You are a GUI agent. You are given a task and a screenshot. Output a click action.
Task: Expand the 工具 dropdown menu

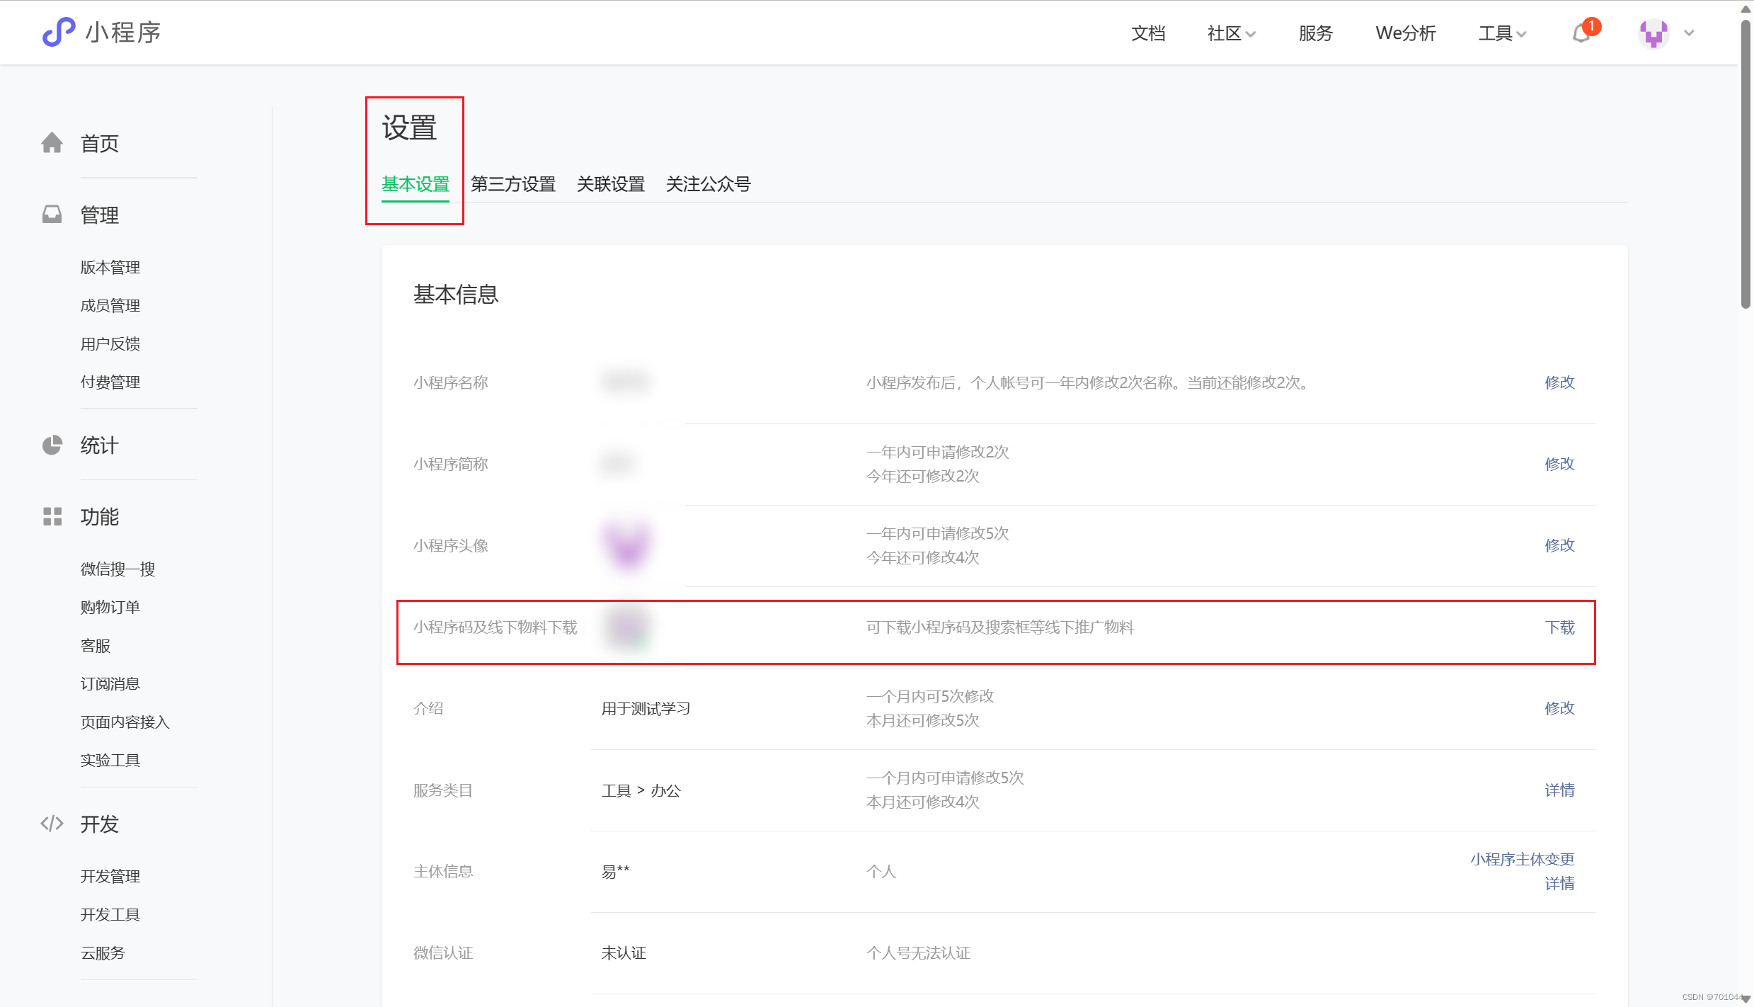tap(1502, 33)
